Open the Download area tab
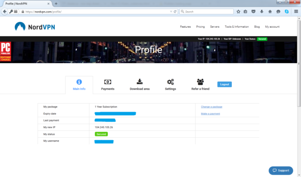This screenshot has height=177, width=301. 140,85
